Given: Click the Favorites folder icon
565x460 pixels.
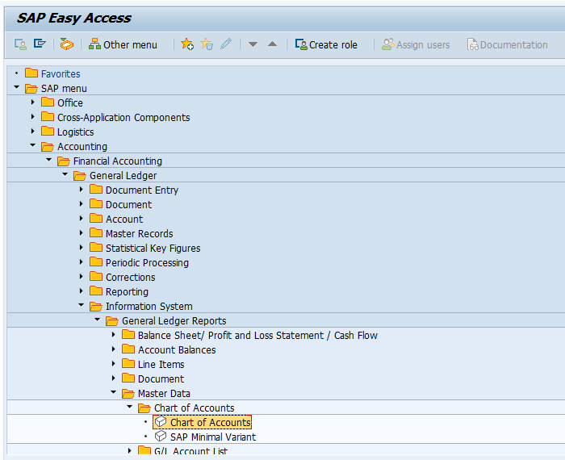Looking at the screenshot, I should click(x=31, y=73).
